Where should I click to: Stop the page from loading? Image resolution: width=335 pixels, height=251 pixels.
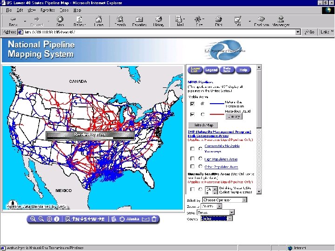[x=60, y=21]
